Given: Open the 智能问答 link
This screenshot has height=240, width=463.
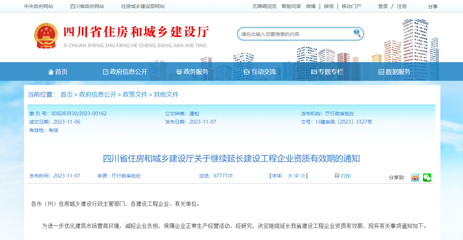Looking at the screenshot, I should 291,6.
